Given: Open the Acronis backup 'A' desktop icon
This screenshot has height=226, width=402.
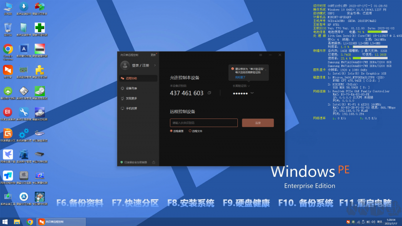Looking at the screenshot, I should click(24, 51).
